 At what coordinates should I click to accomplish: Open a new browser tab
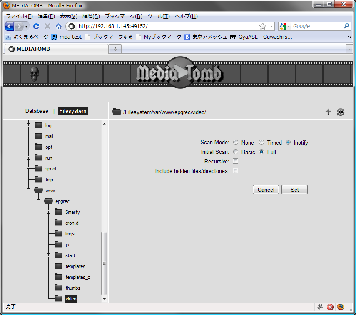[115, 49]
